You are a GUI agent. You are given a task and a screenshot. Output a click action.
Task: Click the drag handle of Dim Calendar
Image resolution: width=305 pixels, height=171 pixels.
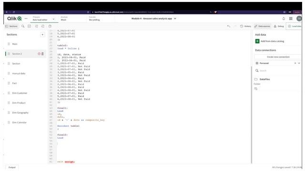(x=9, y=123)
